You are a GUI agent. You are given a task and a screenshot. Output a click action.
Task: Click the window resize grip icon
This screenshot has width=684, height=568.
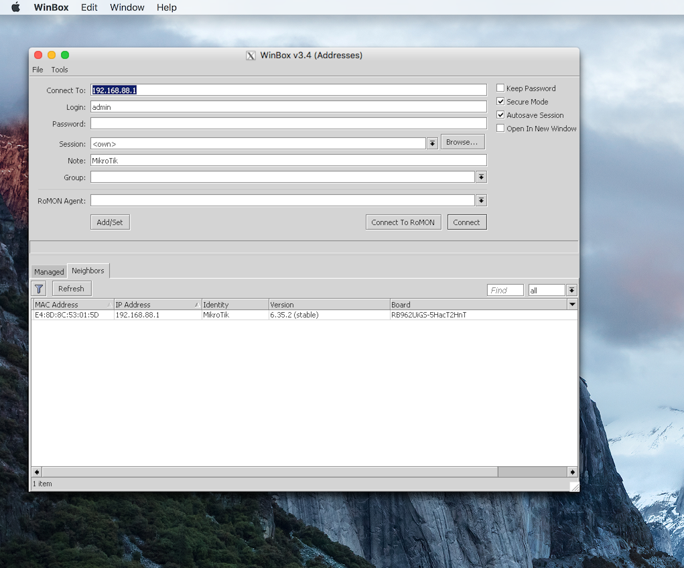coord(575,486)
